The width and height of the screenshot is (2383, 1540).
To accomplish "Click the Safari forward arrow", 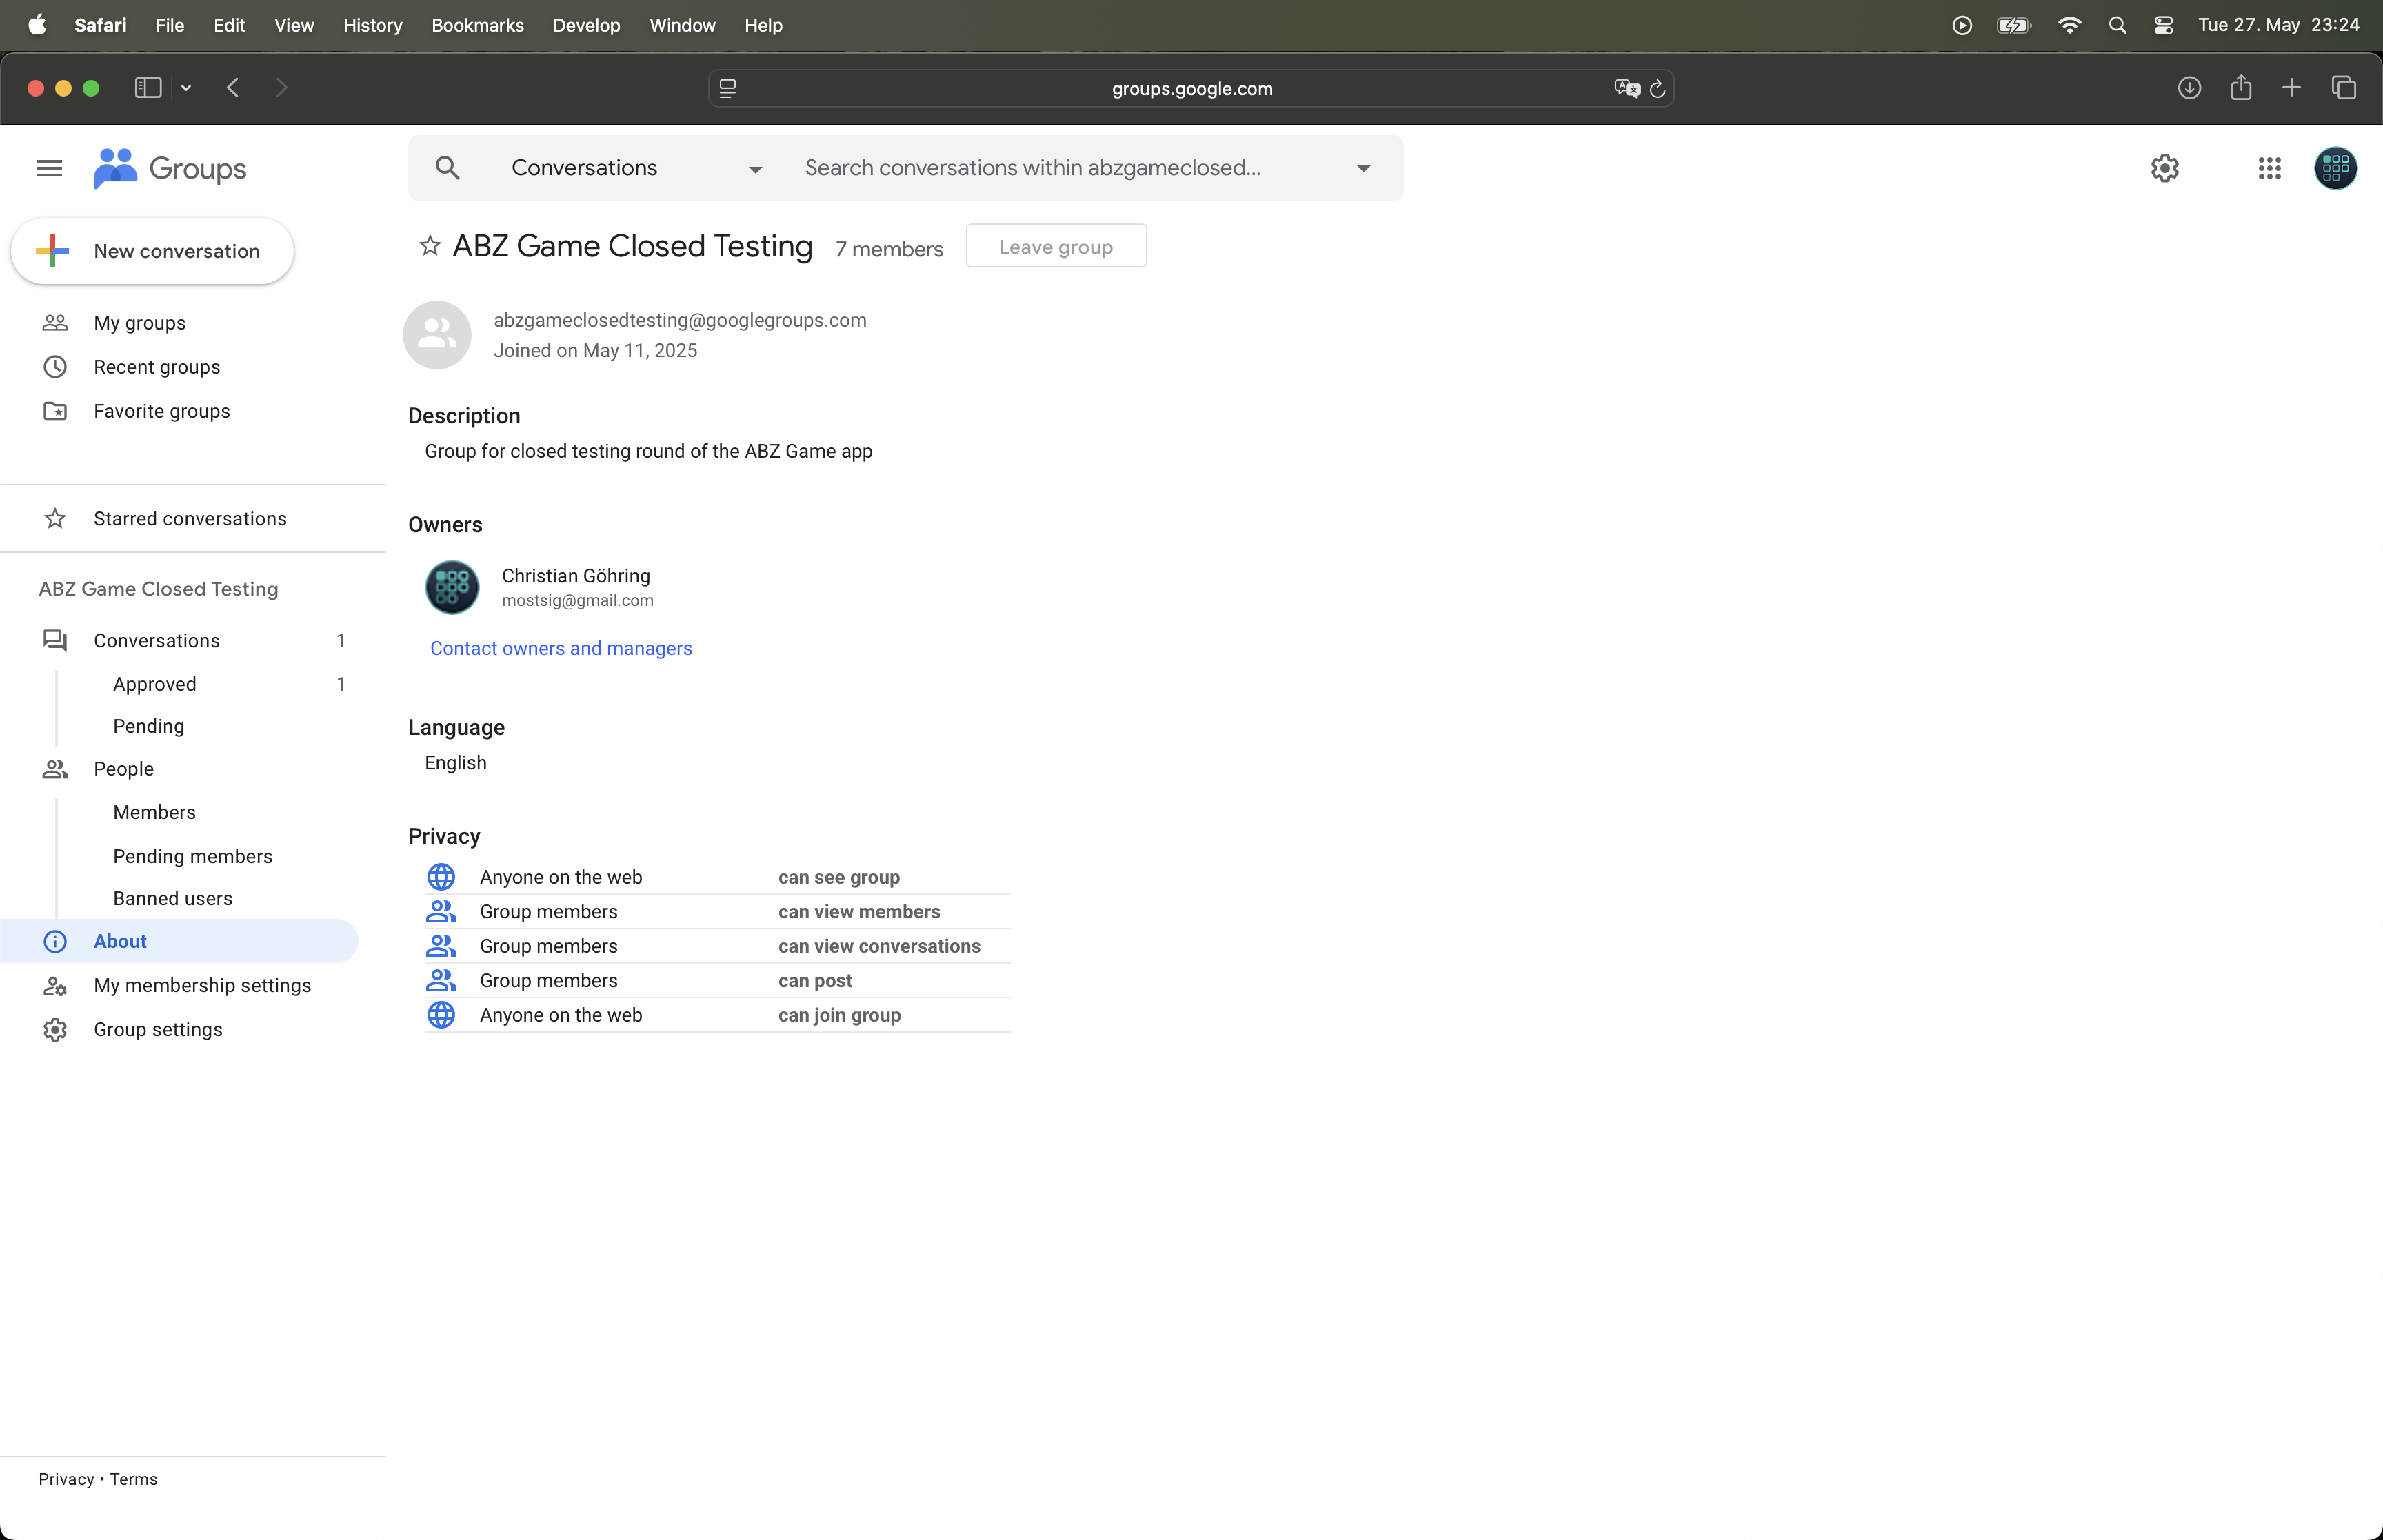I will (281, 88).
